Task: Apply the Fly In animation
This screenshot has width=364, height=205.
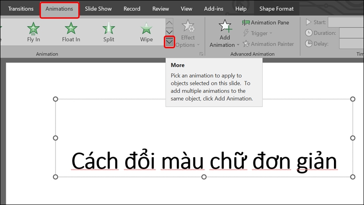Action: (33, 32)
